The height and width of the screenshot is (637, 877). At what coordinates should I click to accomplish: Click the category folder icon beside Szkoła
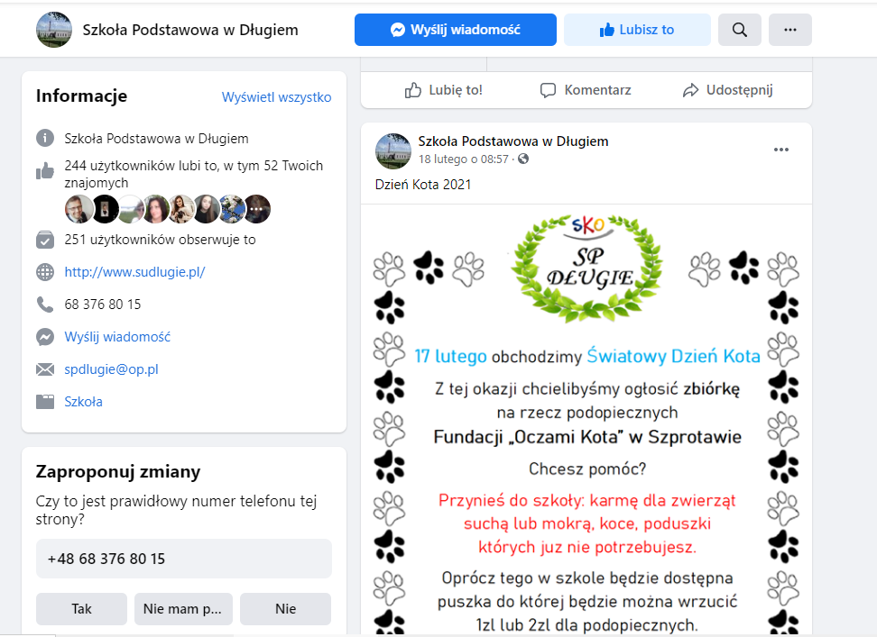45,402
